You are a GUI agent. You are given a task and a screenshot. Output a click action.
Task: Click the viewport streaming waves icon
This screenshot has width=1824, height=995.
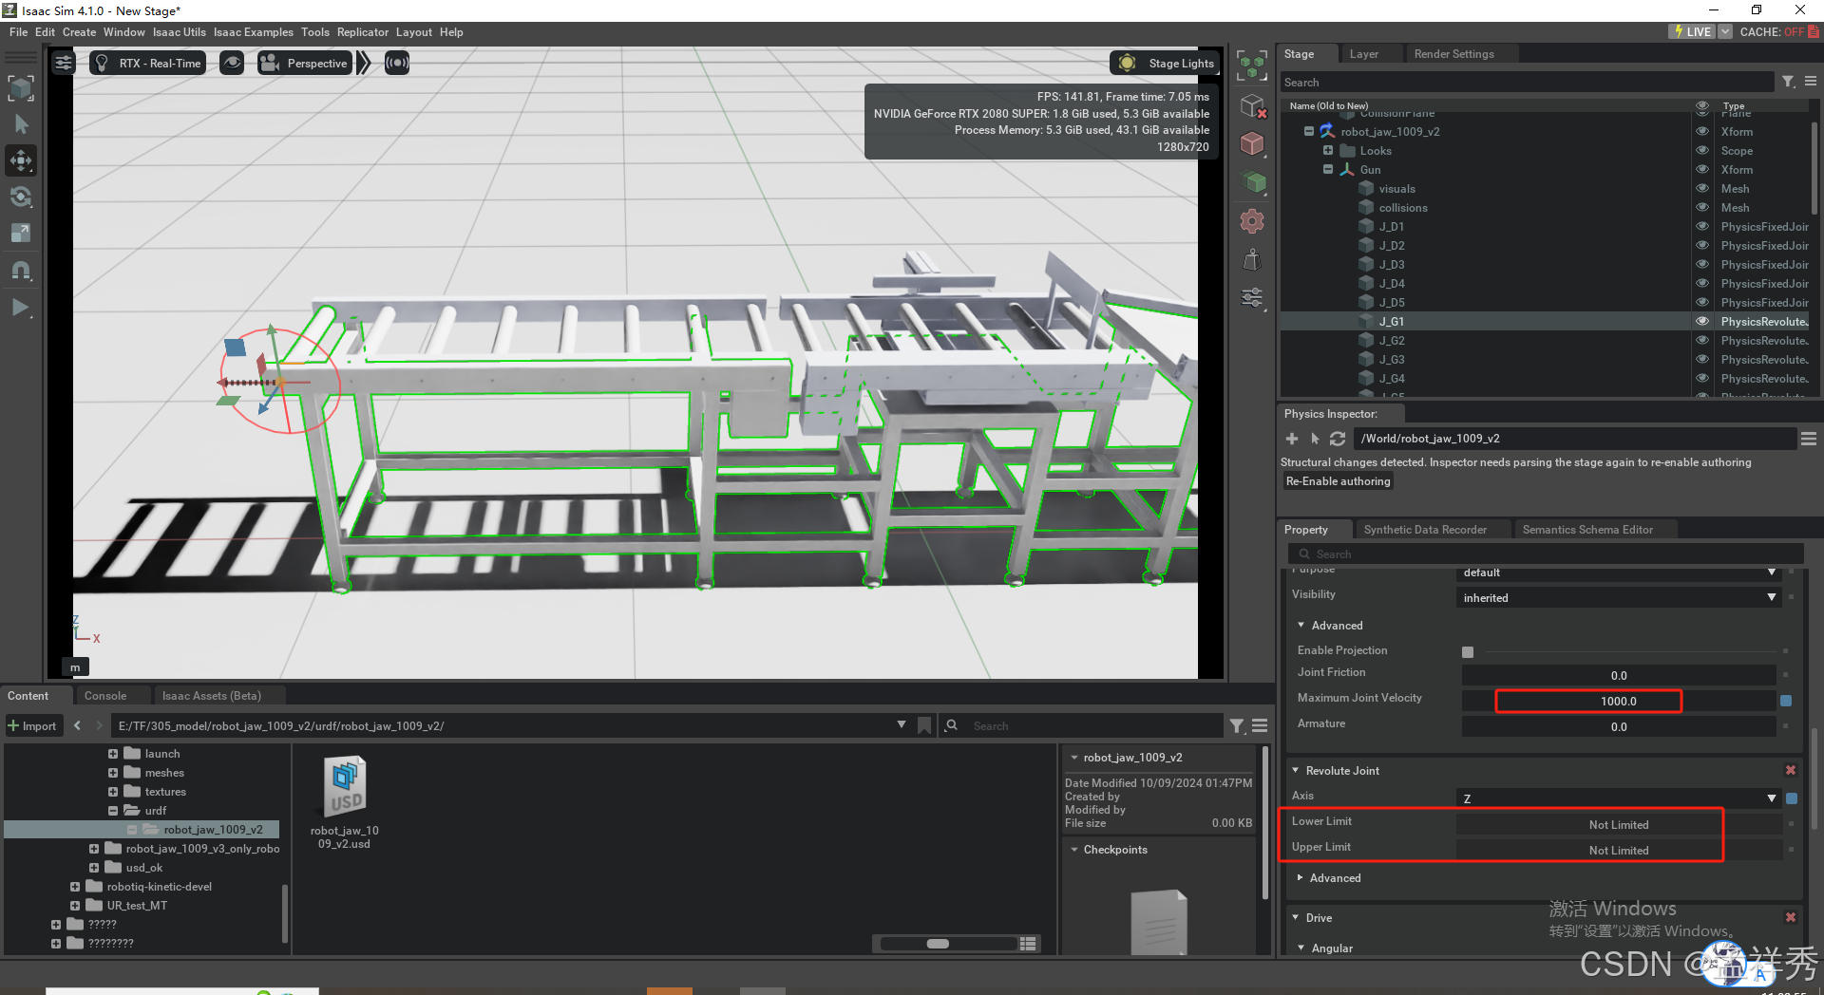397,64
